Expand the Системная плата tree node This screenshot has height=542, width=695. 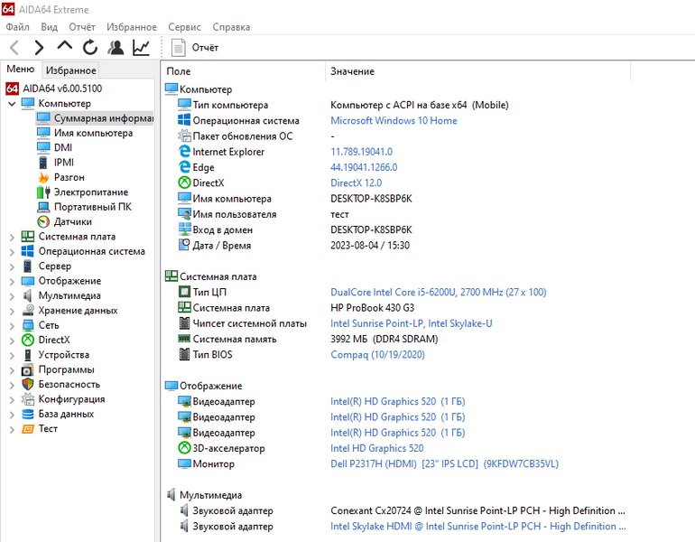(x=12, y=238)
